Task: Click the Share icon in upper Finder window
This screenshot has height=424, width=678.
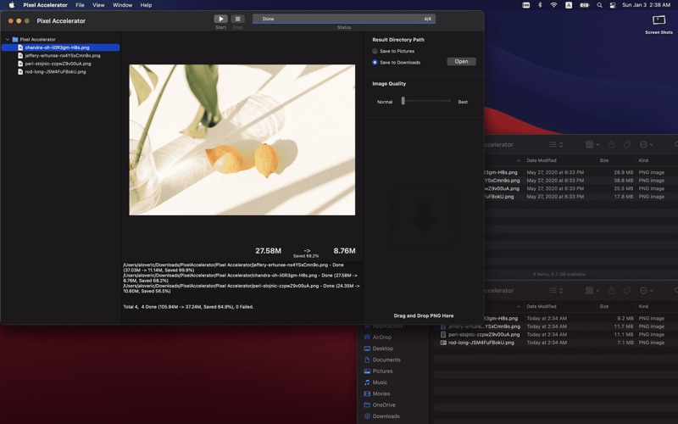Action: 611,145
